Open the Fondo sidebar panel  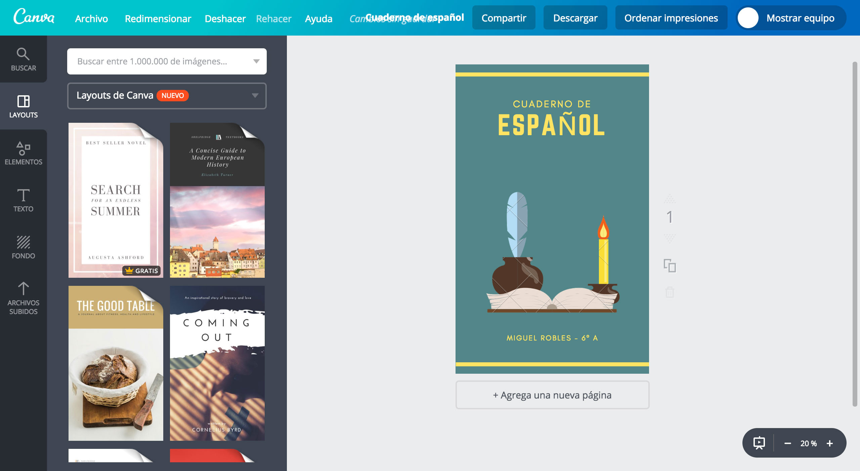click(23, 247)
